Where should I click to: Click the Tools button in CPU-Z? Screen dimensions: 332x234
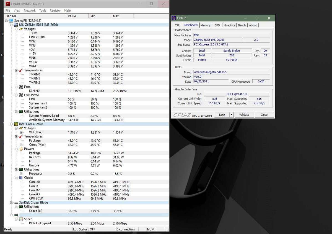coord(222,115)
